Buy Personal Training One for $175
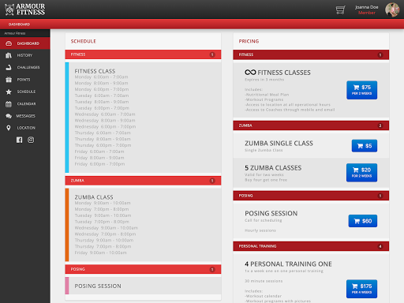The width and height of the screenshot is (404, 303). (x=361, y=289)
